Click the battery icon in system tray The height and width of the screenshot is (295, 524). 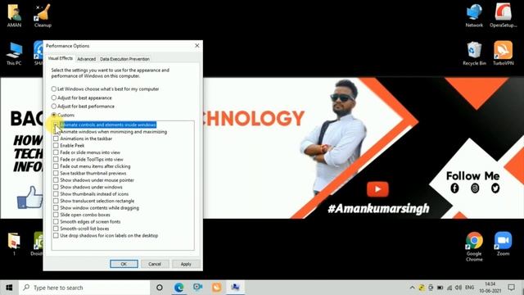(x=440, y=288)
